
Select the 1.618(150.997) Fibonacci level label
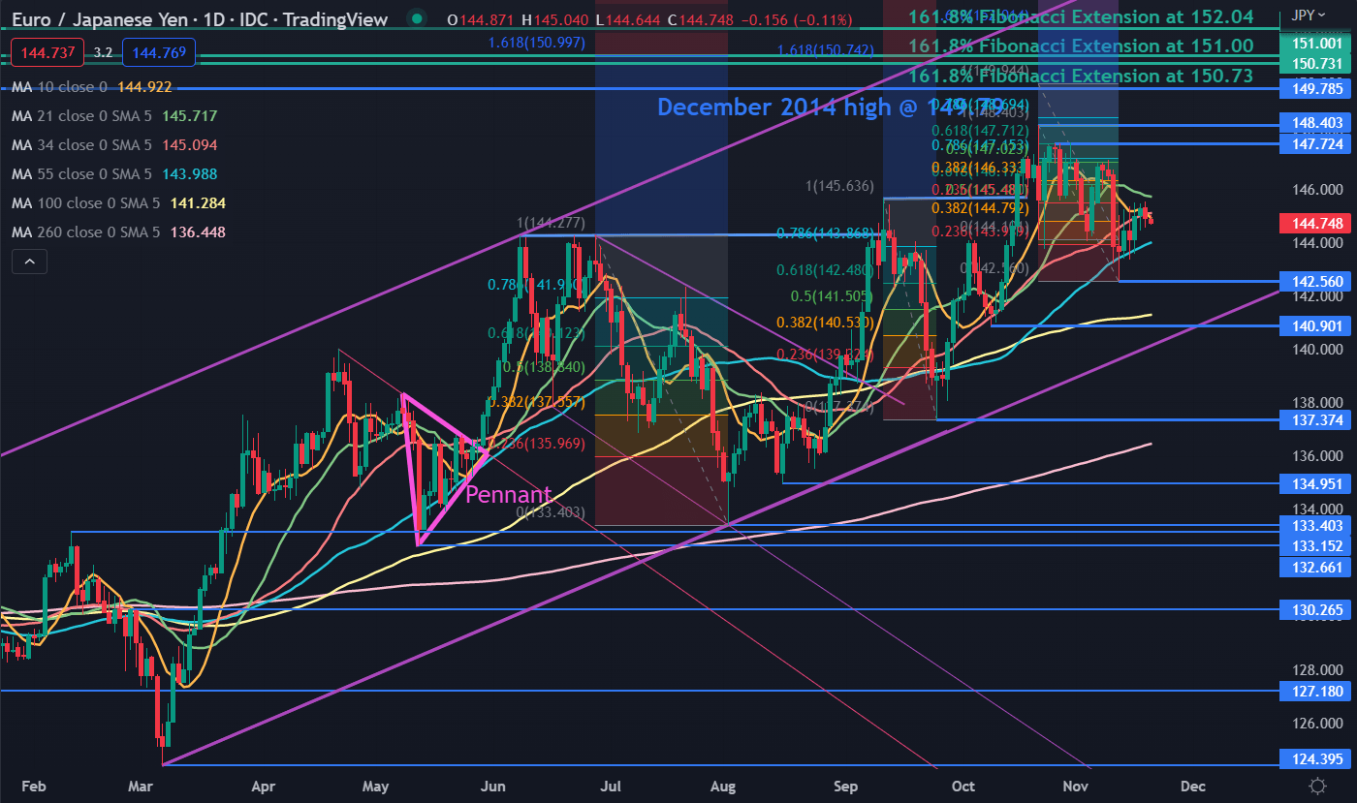pyautogui.click(x=537, y=42)
